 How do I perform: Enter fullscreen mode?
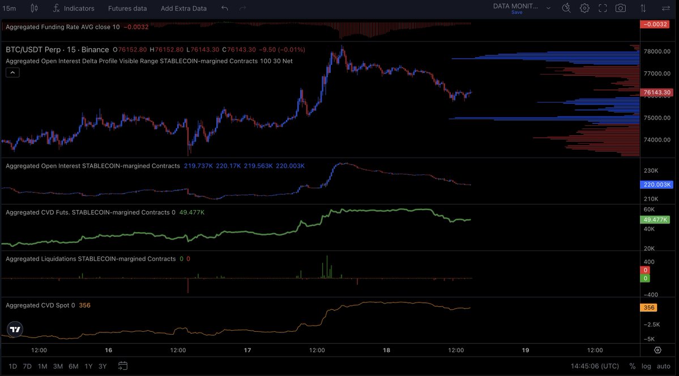(x=603, y=8)
